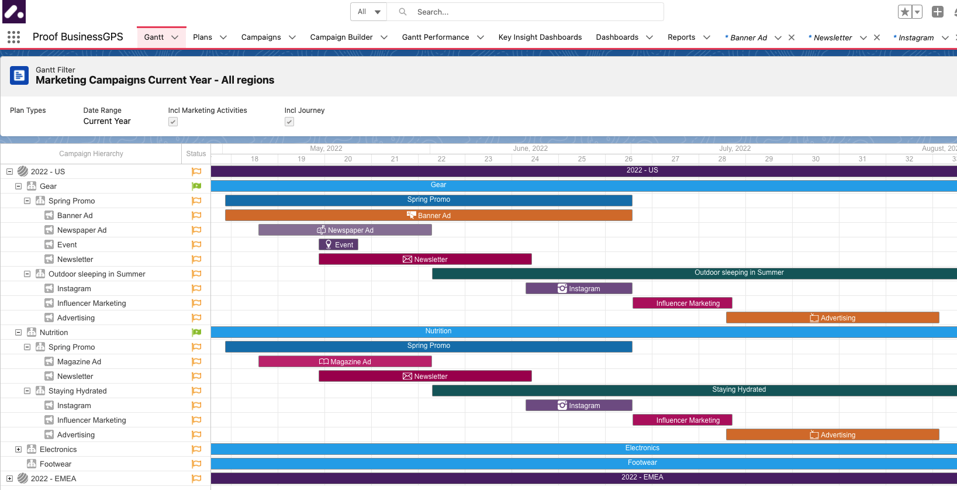Click the Footwear campaign icon in hierarchy
957x490 pixels.
32,464
